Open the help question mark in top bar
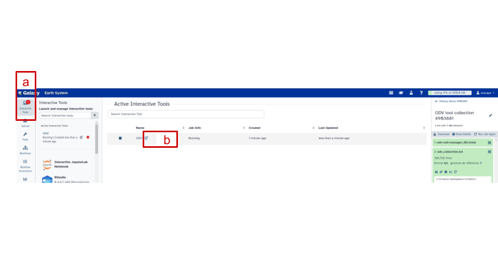Screen dimensions: 498x280 421,93
